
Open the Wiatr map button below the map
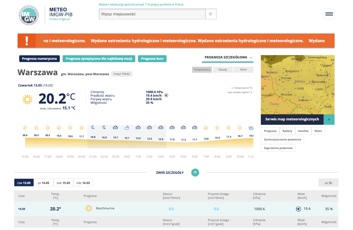[x=318, y=131]
